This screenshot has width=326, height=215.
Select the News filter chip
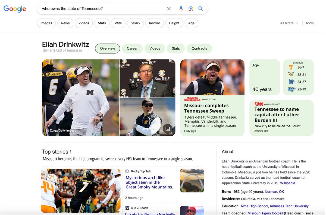click(65, 23)
